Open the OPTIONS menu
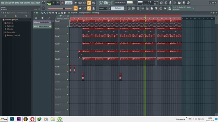Screen dimensions: 218x122 27,3
